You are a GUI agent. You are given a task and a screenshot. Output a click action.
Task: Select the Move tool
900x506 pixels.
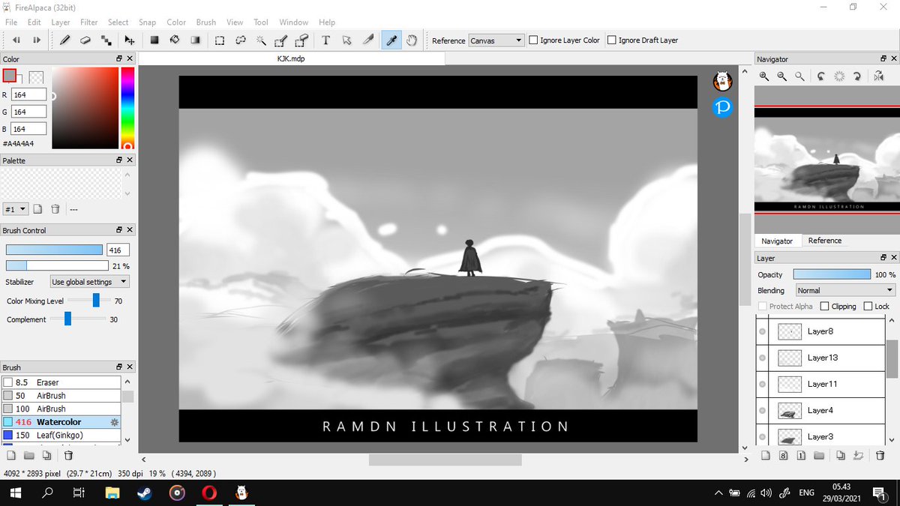click(129, 40)
